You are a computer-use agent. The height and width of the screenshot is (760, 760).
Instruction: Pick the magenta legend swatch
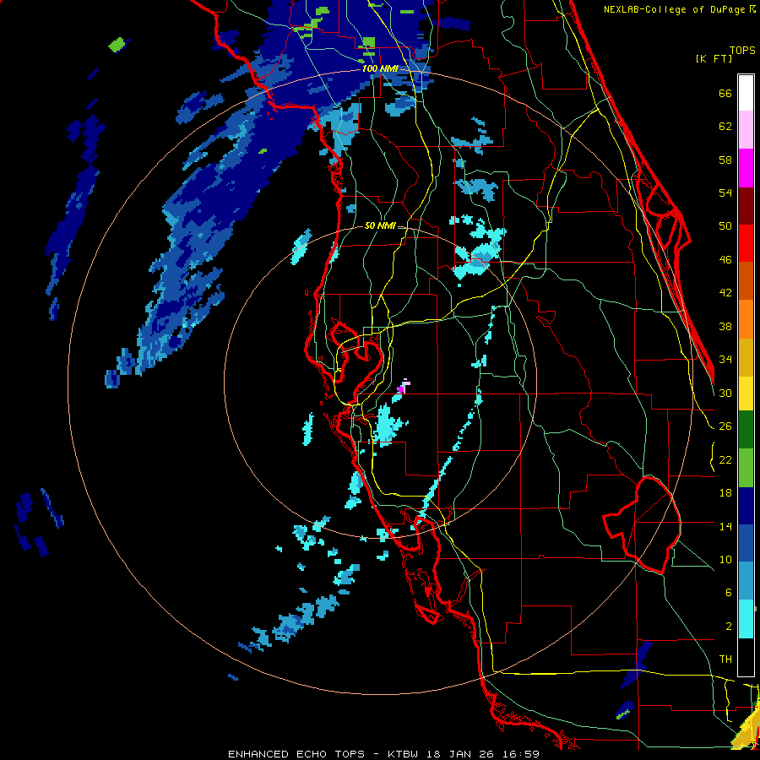(x=746, y=168)
